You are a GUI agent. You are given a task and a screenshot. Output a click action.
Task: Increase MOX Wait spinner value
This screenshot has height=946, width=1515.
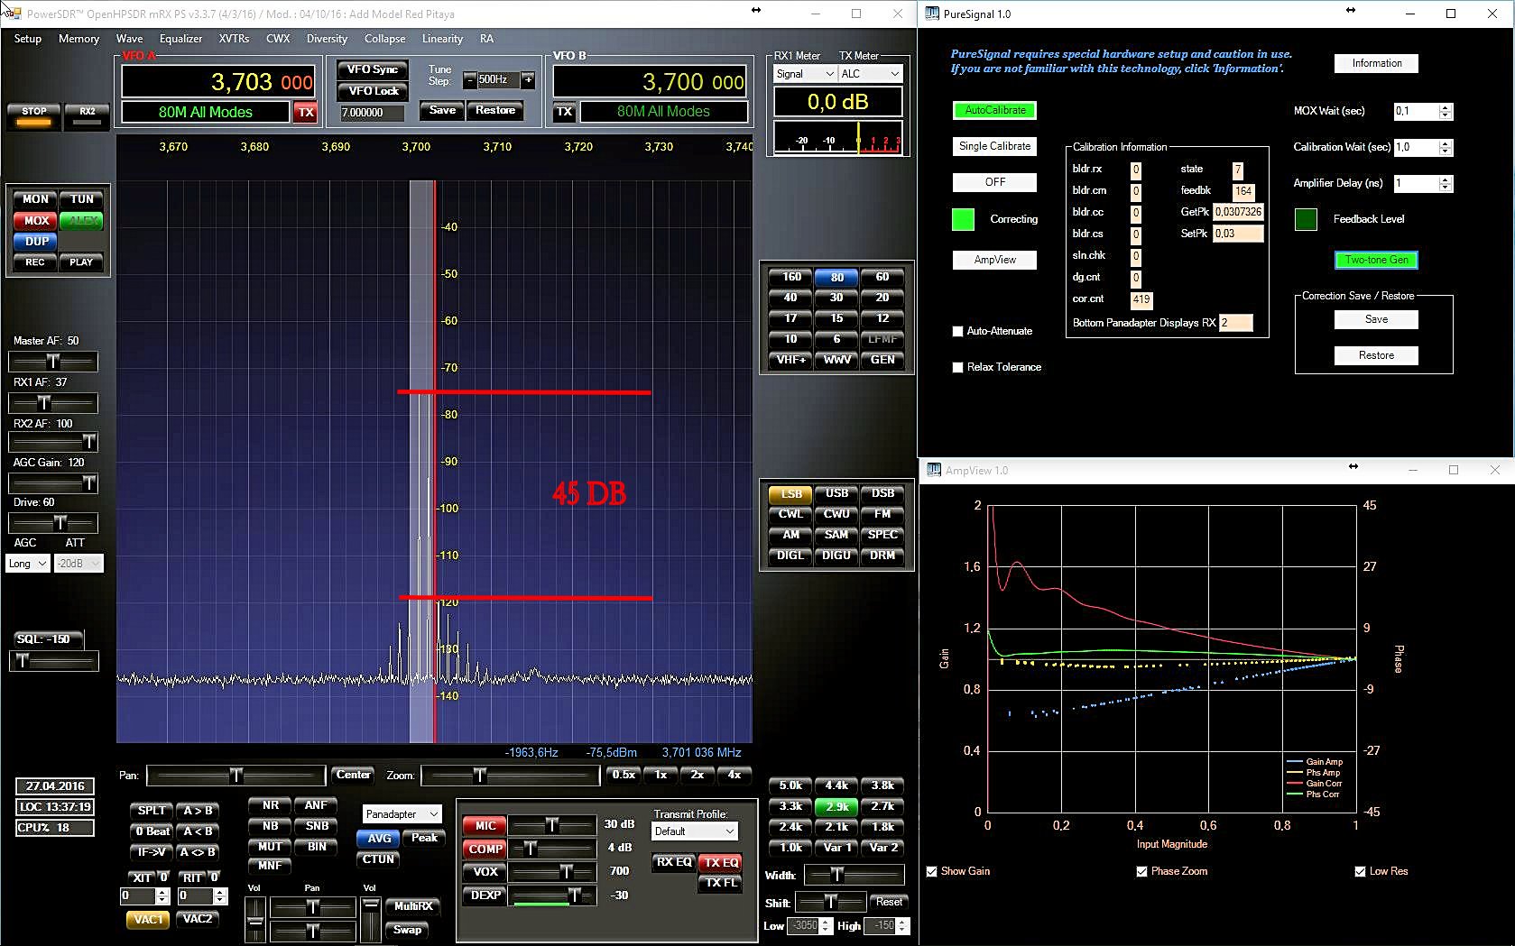(1446, 107)
